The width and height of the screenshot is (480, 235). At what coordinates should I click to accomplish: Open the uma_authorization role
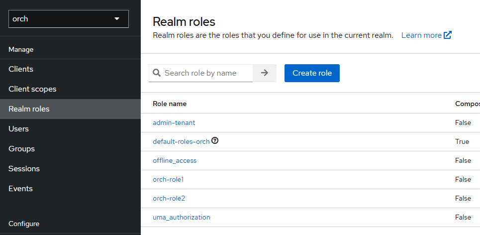tap(181, 217)
